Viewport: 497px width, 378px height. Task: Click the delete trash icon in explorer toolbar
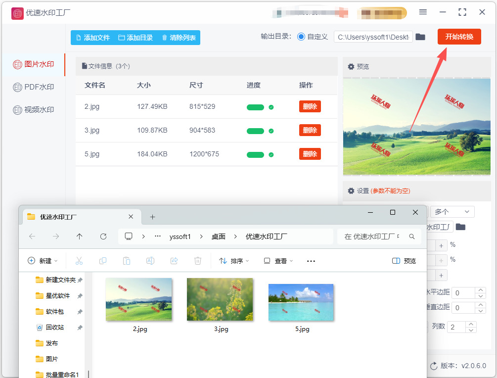click(x=198, y=261)
